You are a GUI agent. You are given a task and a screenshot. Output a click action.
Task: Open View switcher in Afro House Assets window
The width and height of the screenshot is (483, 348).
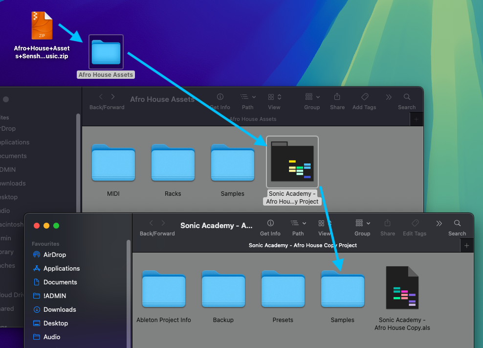274,97
